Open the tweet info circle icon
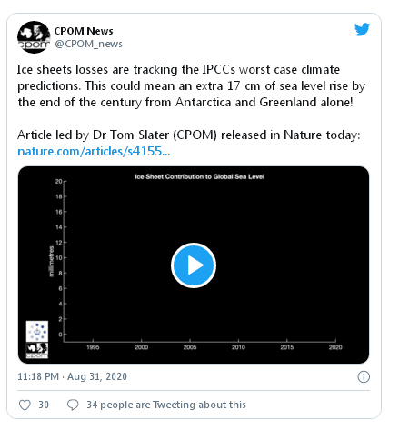The width and height of the screenshot is (409, 430). pyautogui.click(x=364, y=376)
